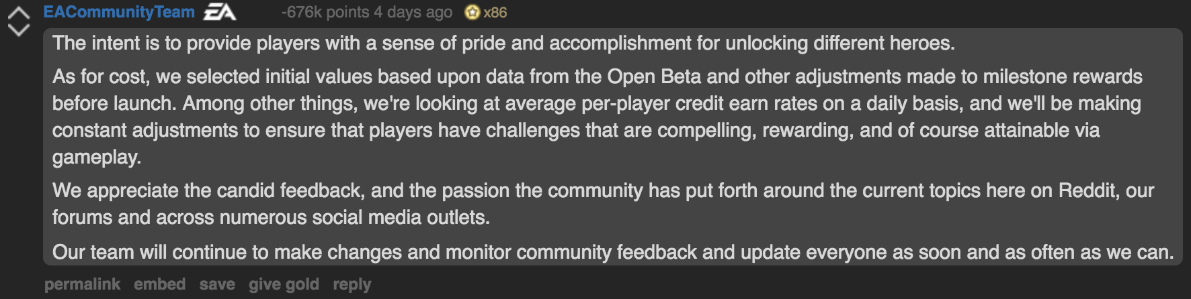Reply to the EACommunityTeam comment
This screenshot has width=1191, height=299.
pos(352,284)
